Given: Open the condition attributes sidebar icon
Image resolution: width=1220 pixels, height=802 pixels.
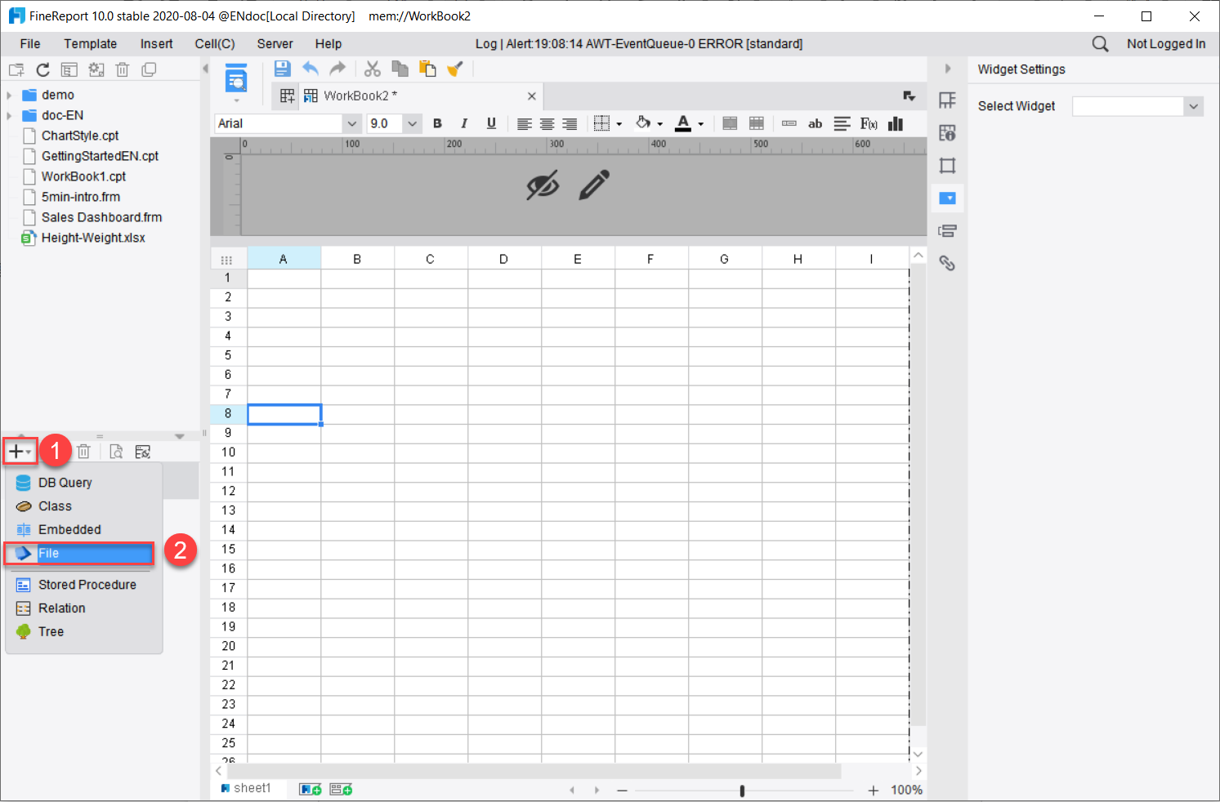Looking at the screenshot, I should pyautogui.click(x=947, y=231).
